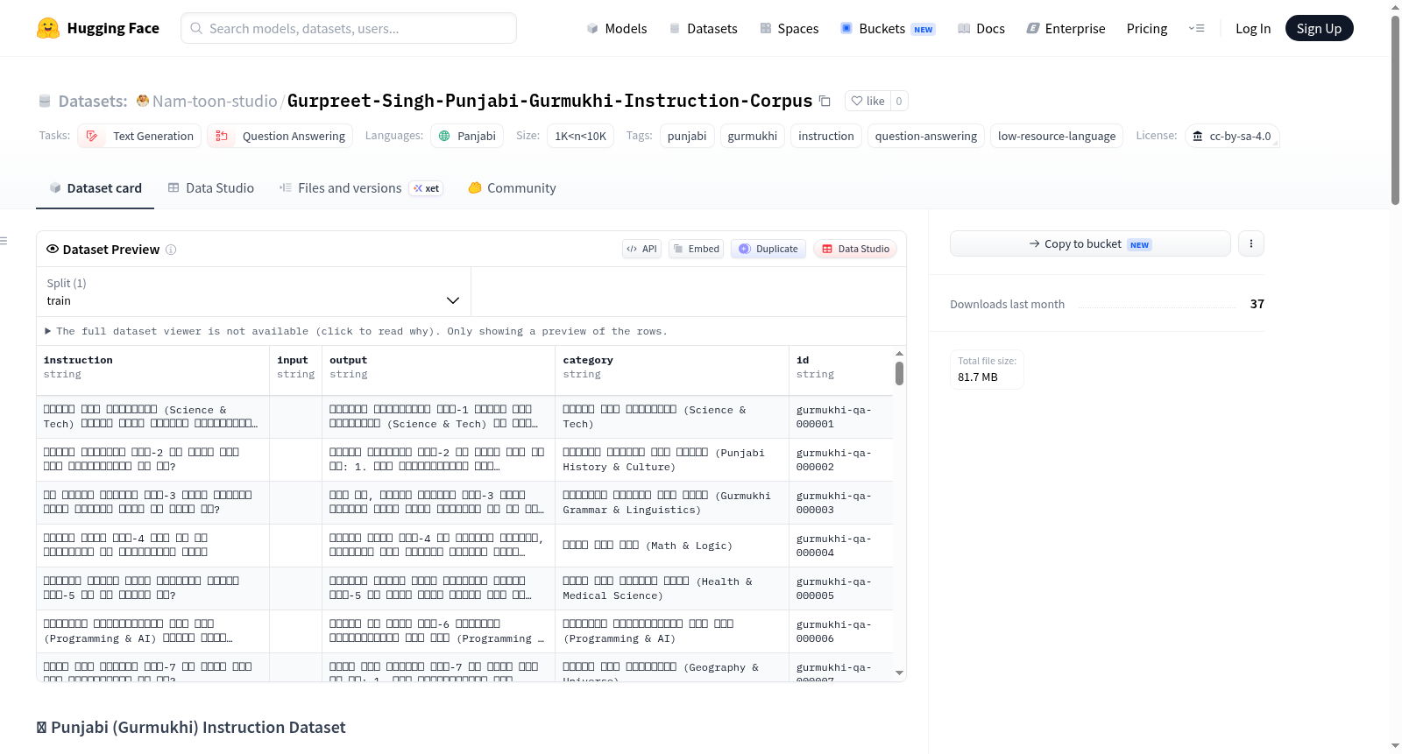Select the Programming & AI category cell

tap(672, 631)
